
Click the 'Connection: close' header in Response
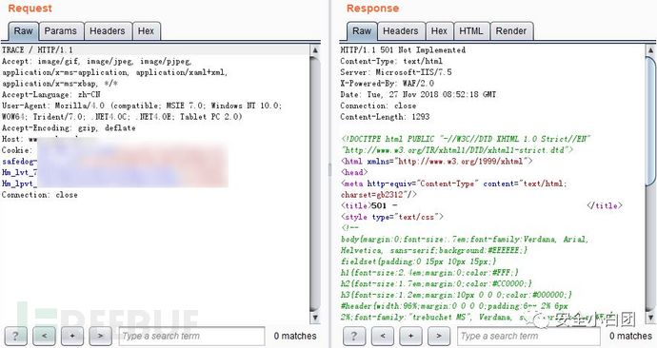378,106
